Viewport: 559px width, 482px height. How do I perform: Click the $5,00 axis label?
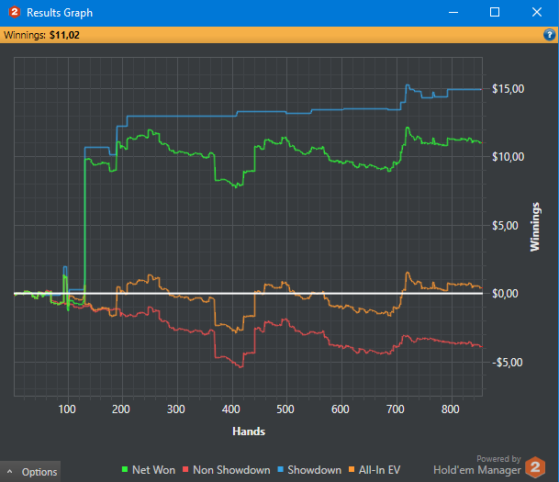click(x=505, y=225)
